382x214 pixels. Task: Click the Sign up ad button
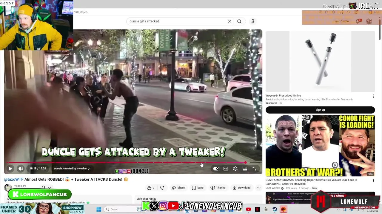coord(320,110)
